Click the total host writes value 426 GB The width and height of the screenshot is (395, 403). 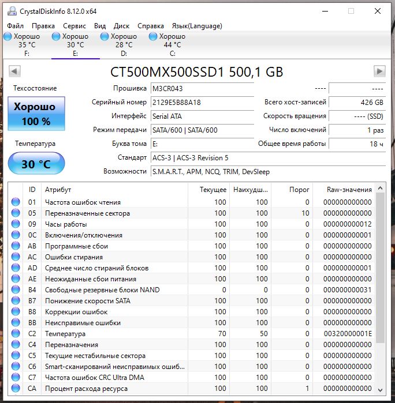[357, 102]
